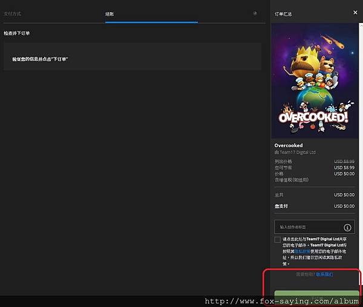Screen dimensions: 363x307
Task: Click the Team17 Digital Ltd publisher line
Action: pyautogui.click(x=295, y=152)
